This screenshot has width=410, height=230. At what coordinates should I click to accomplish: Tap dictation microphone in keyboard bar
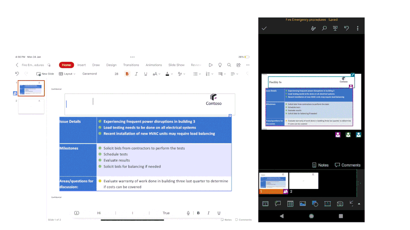188,213
